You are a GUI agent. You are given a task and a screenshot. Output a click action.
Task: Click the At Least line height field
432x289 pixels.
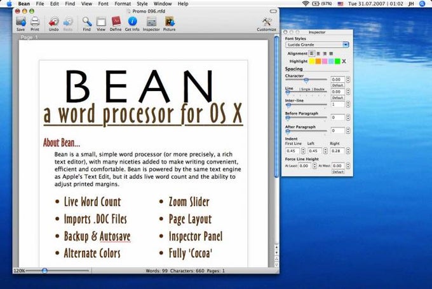pos(305,166)
